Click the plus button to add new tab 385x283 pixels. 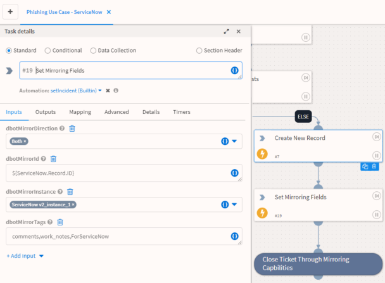(x=9, y=12)
